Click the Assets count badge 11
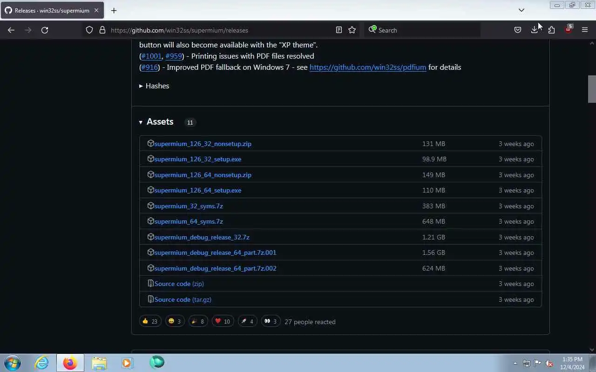Screen dimensions: 596x372 [x=190, y=122]
